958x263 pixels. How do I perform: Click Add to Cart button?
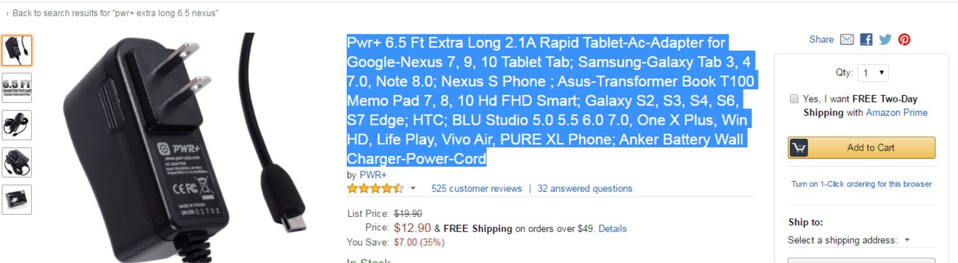[x=861, y=148]
